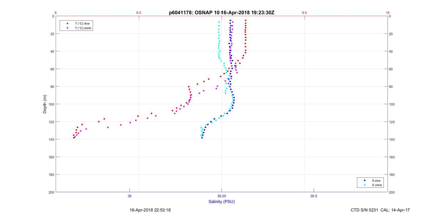Click the 100 depth tick on right axis
428x216 pixels.
pos(392,104)
